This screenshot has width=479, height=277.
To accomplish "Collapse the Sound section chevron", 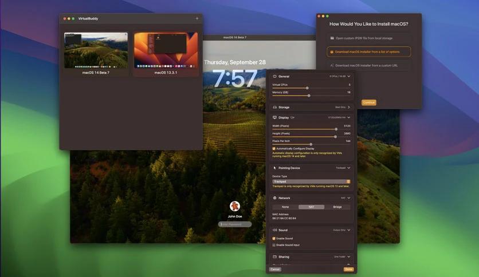I will pos(348,230).
